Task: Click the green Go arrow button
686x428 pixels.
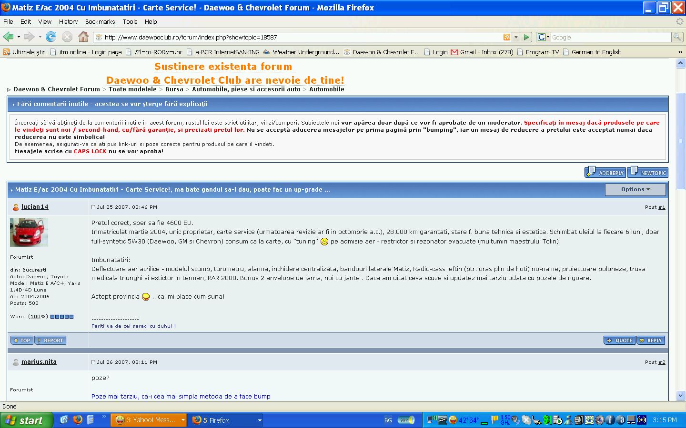Action: 526,37
